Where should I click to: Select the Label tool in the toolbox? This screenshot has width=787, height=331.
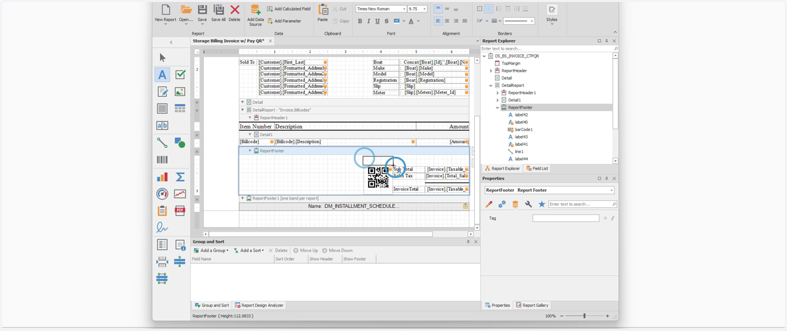162,75
